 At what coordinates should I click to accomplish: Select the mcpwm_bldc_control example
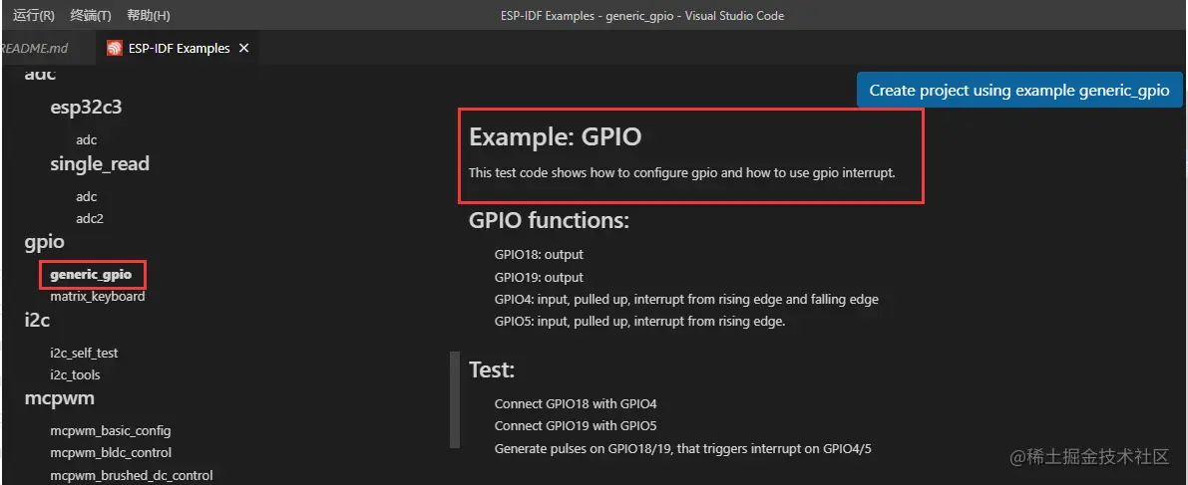(x=111, y=453)
